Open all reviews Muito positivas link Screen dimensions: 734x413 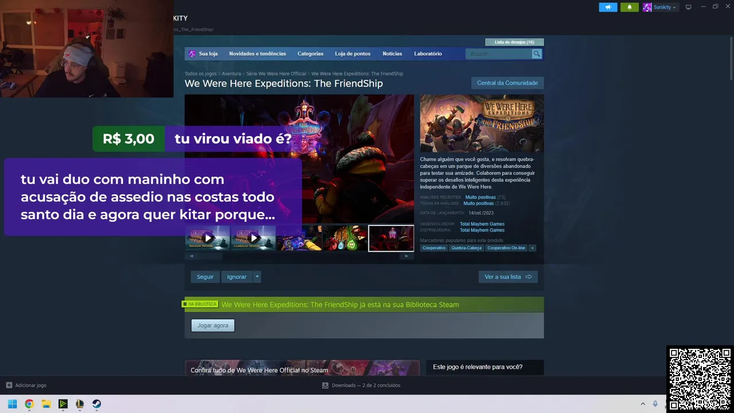click(x=478, y=204)
